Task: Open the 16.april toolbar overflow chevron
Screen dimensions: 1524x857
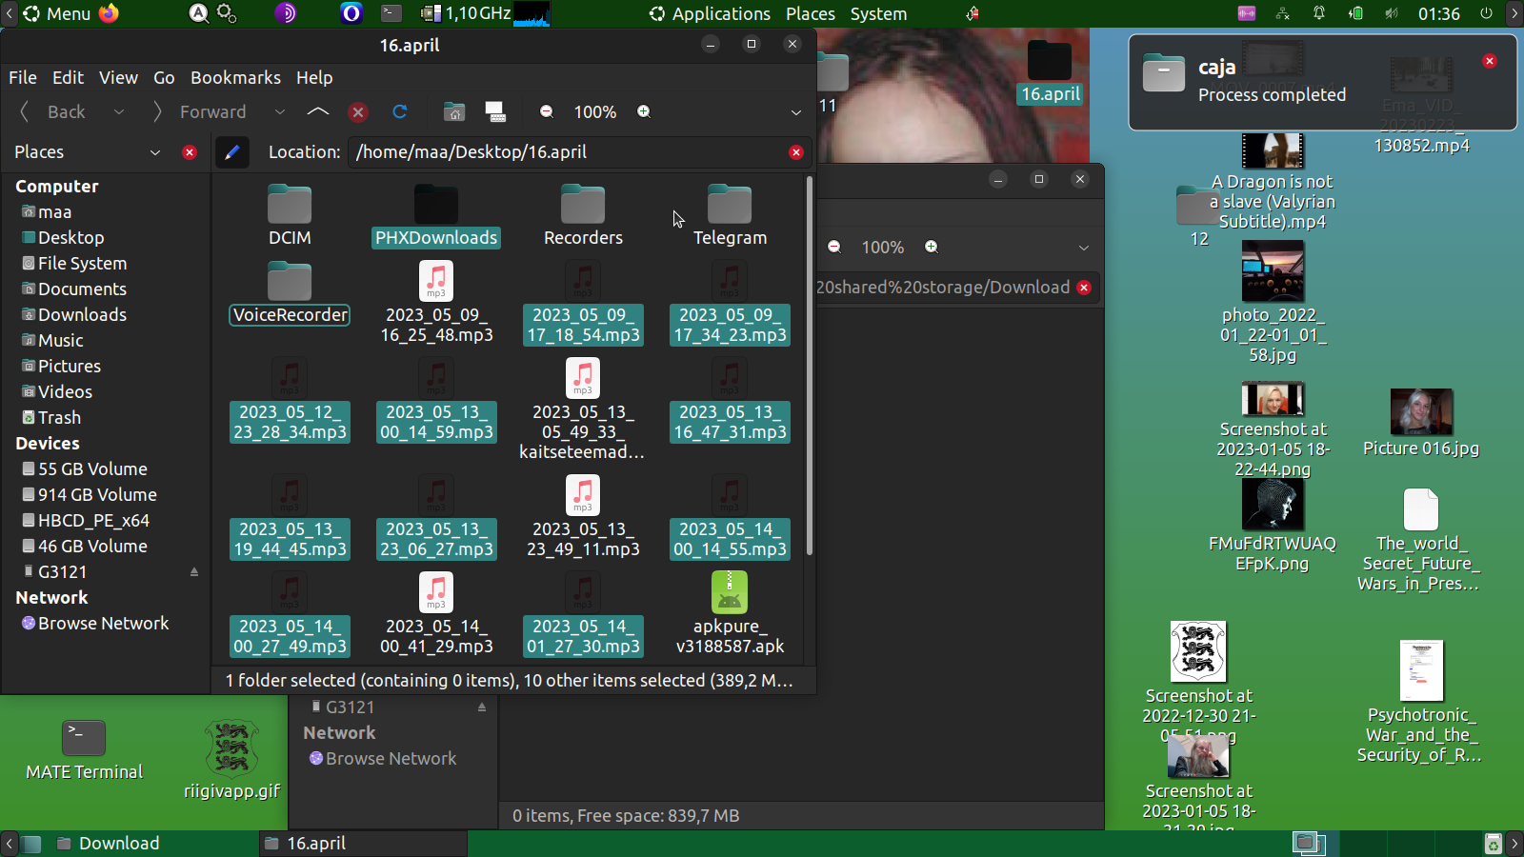Action: (796, 112)
